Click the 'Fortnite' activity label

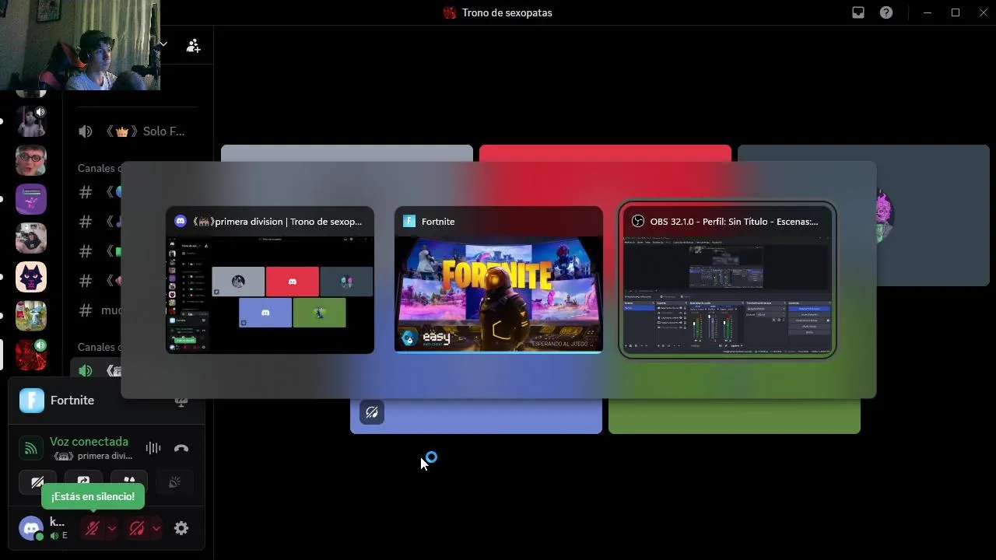pyautogui.click(x=72, y=401)
